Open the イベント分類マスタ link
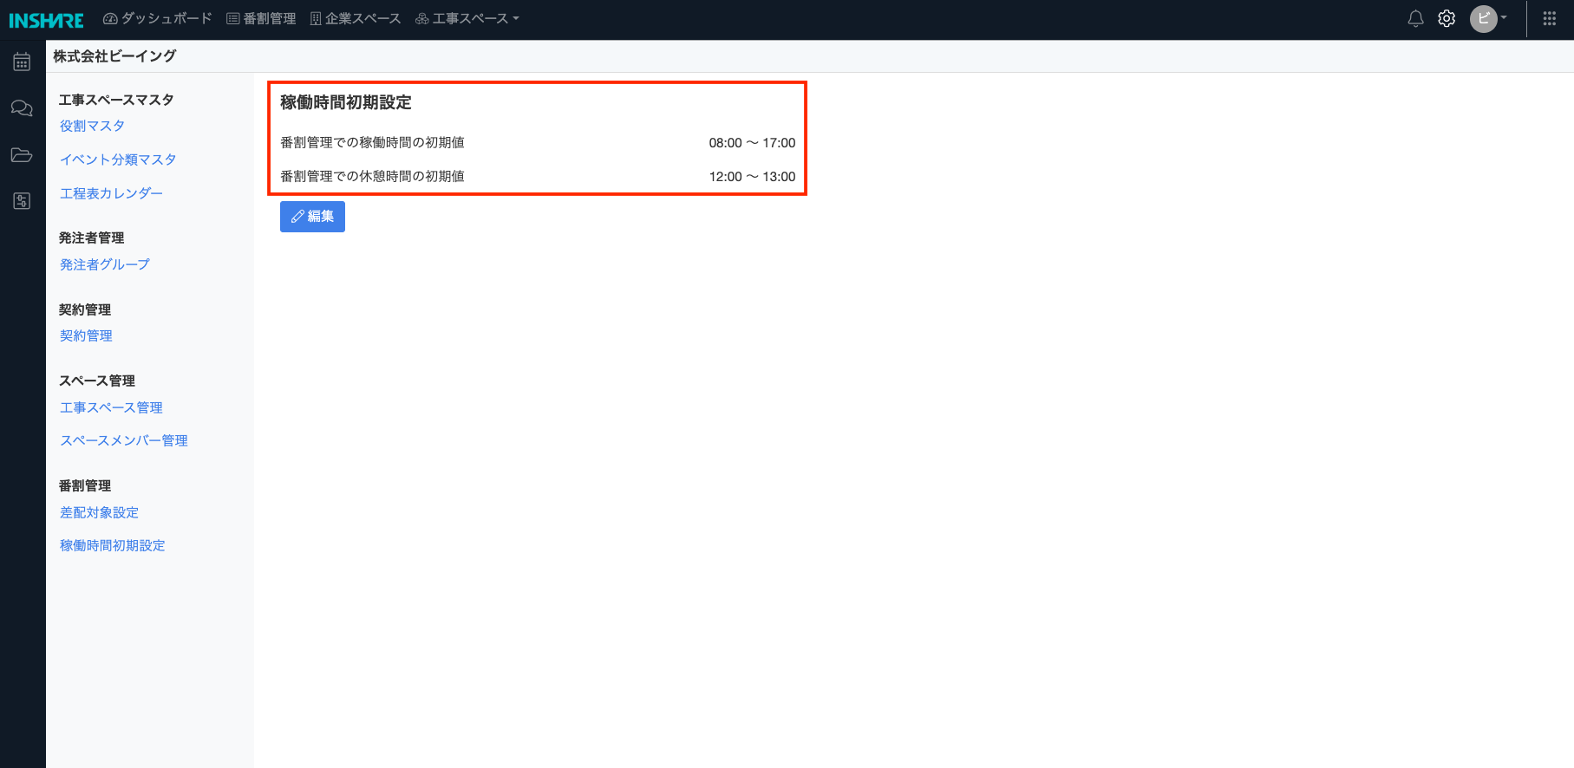This screenshot has width=1574, height=768. tap(118, 159)
